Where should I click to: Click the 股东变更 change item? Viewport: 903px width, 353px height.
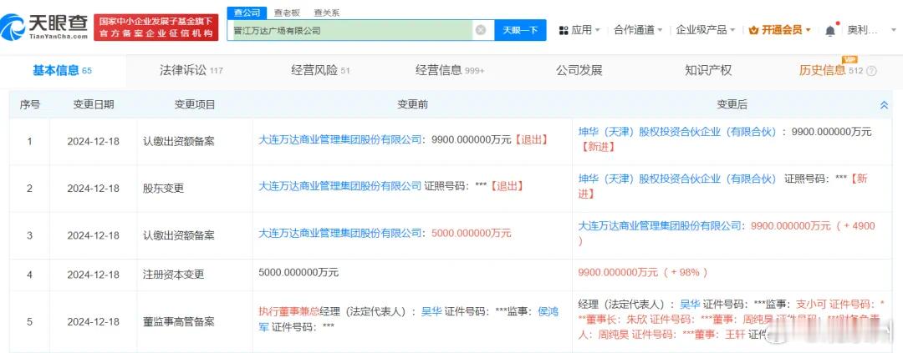(164, 188)
